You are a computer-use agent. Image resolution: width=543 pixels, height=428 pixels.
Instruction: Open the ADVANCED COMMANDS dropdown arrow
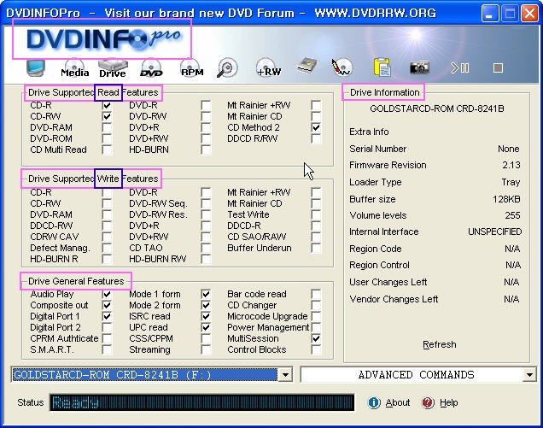529,375
